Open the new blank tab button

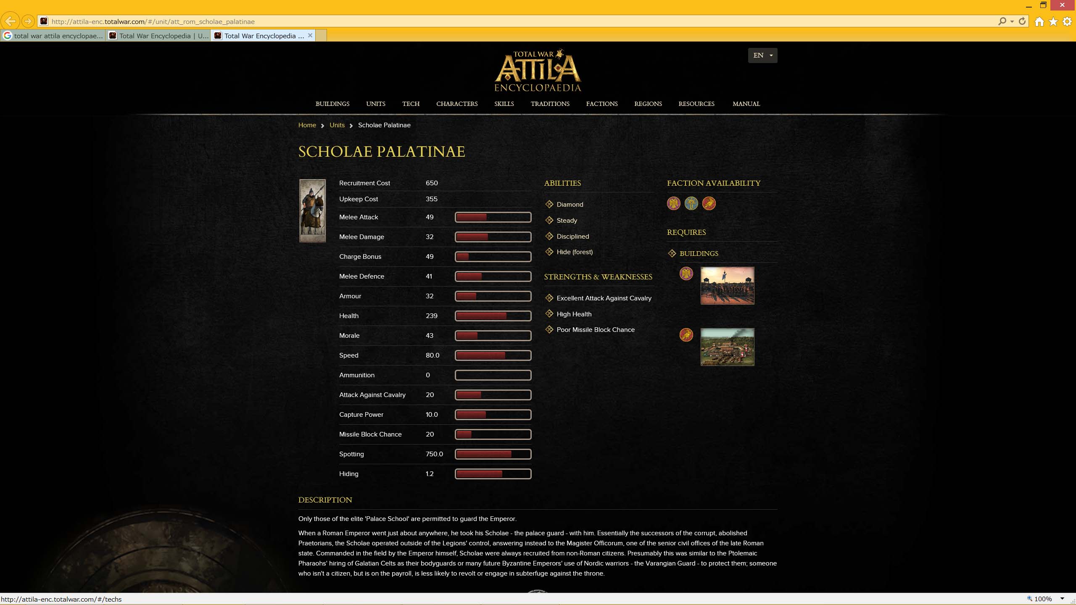tap(321, 36)
